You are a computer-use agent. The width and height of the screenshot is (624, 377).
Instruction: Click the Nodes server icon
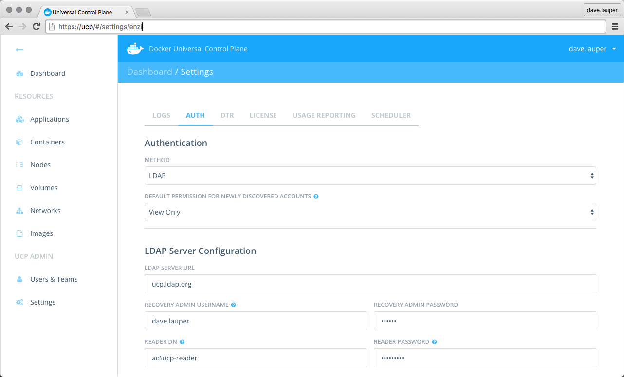(x=19, y=165)
